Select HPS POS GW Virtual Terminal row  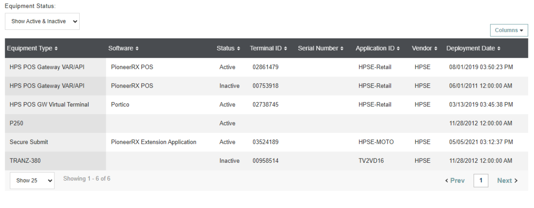[x=49, y=105]
